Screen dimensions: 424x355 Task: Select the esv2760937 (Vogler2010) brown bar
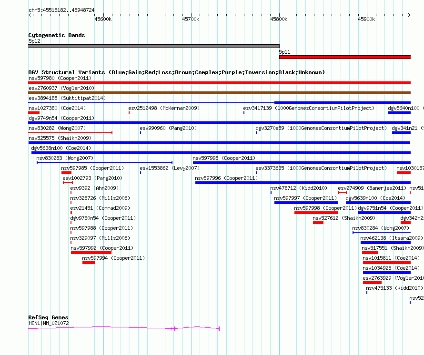coord(219,93)
